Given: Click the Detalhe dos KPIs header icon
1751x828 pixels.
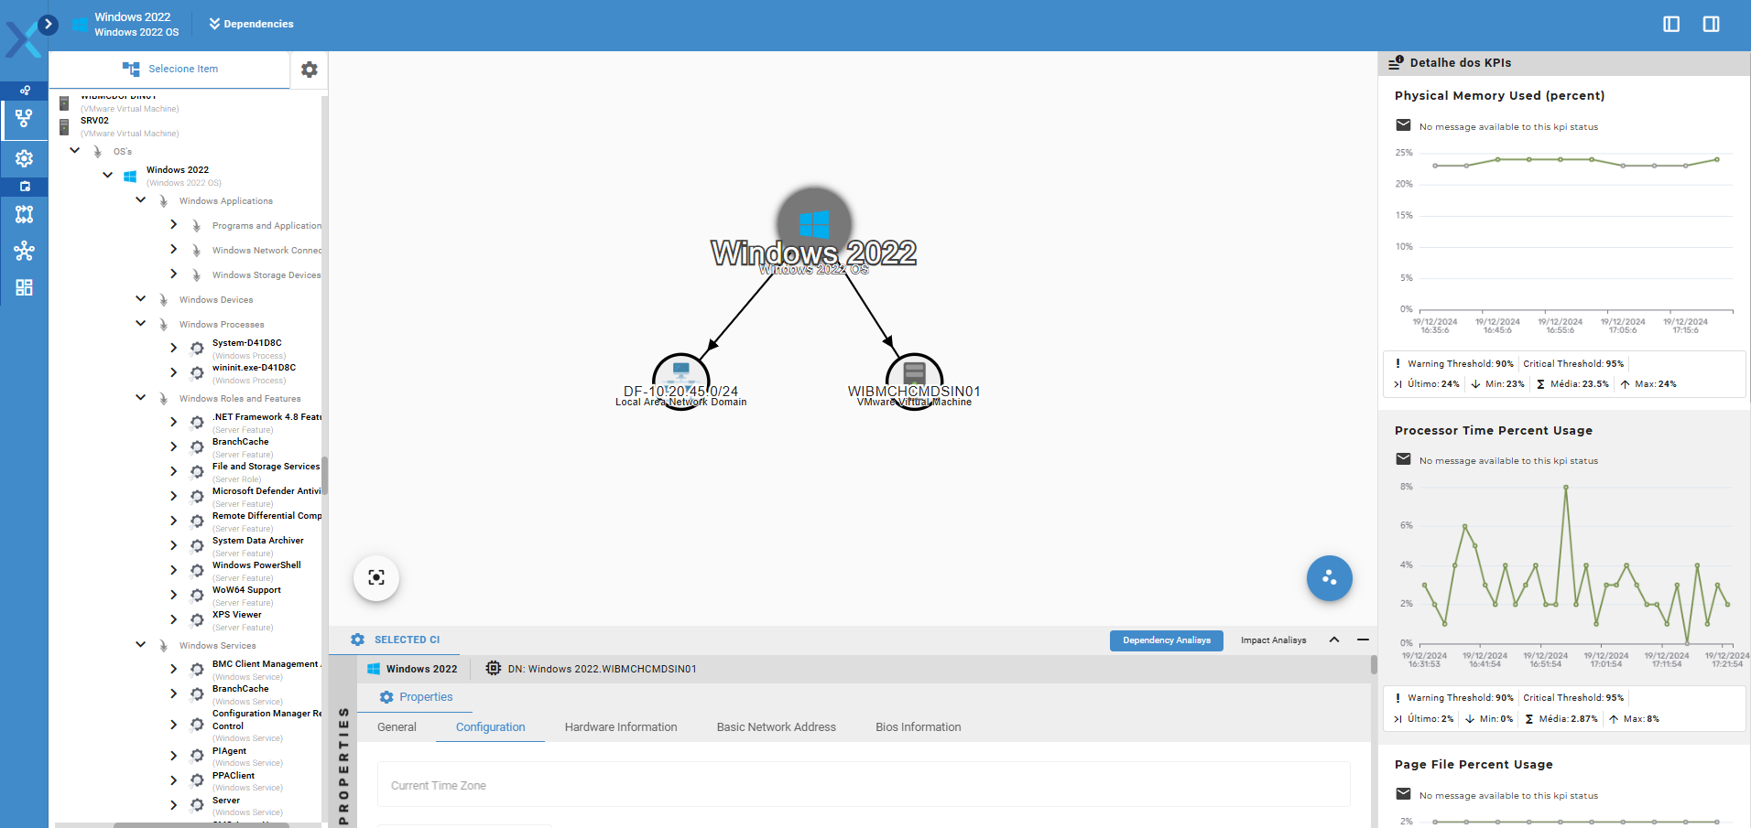Looking at the screenshot, I should (1396, 62).
